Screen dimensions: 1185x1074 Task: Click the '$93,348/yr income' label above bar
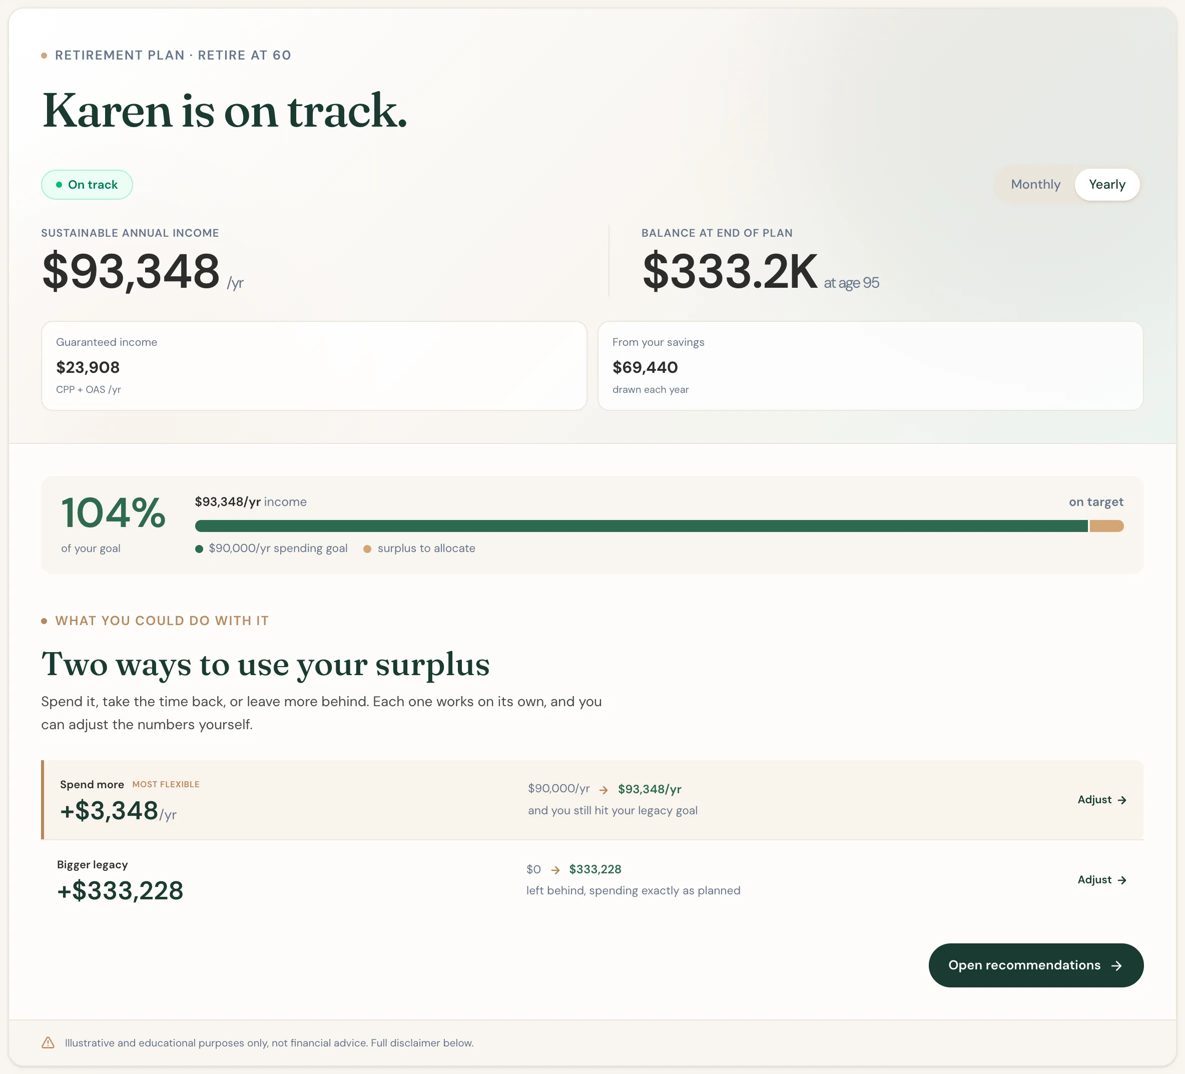pyautogui.click(x=251, y=502)
